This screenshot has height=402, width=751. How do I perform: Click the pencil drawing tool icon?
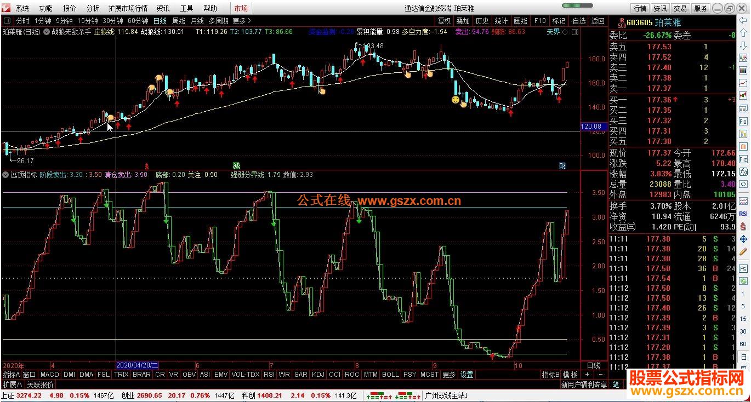[743, 252]
